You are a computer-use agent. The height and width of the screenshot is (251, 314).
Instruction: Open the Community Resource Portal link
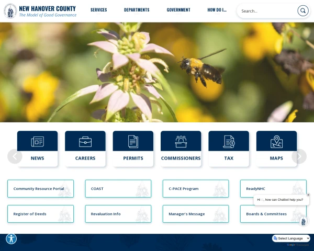point(41,189)
